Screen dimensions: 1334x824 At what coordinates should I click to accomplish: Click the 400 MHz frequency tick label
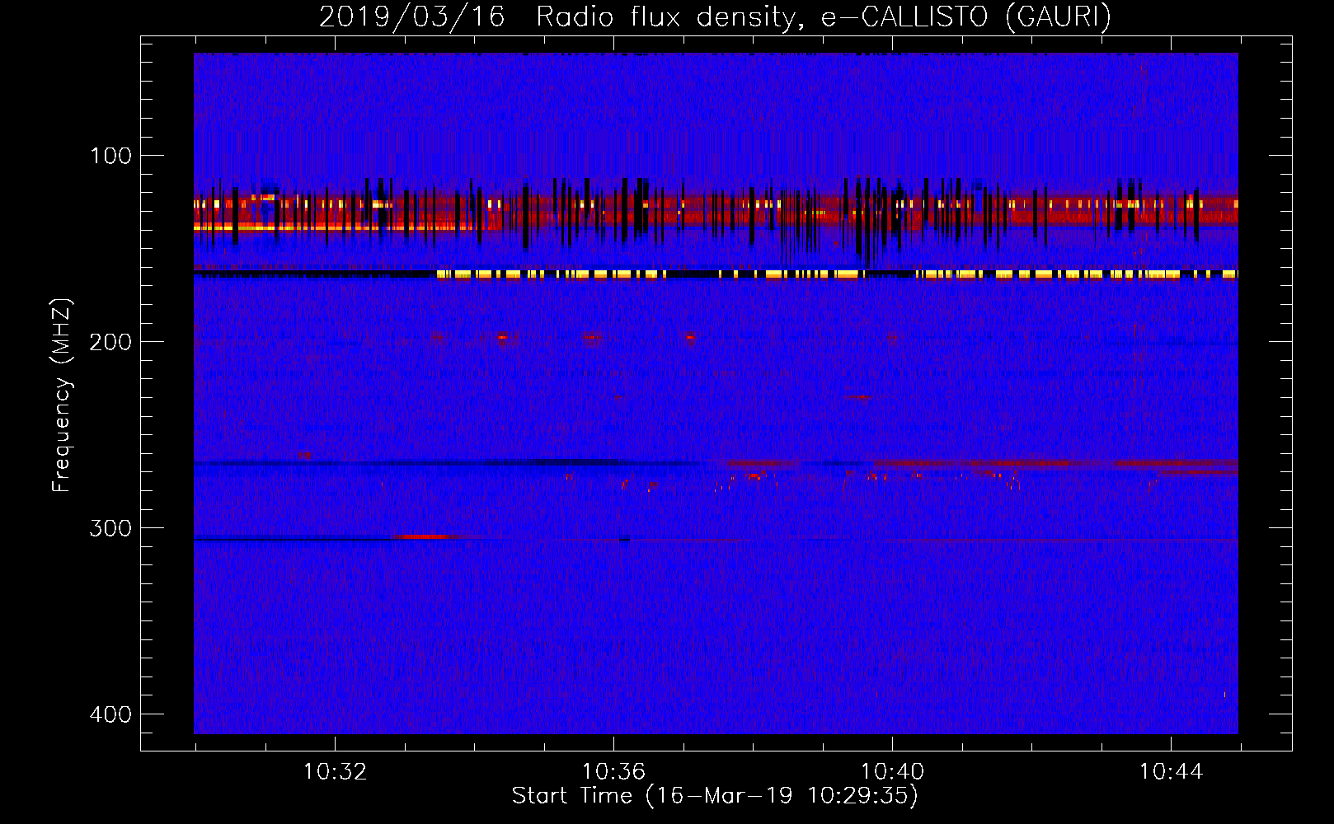coord(110,714)
